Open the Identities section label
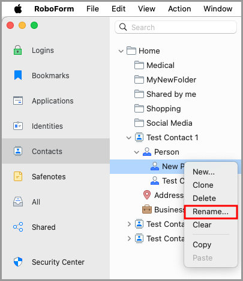 point(47,126)
